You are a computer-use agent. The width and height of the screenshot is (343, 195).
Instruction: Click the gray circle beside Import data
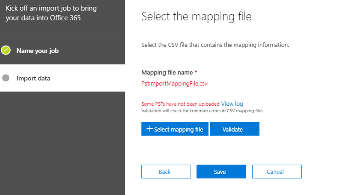point(6,78)
